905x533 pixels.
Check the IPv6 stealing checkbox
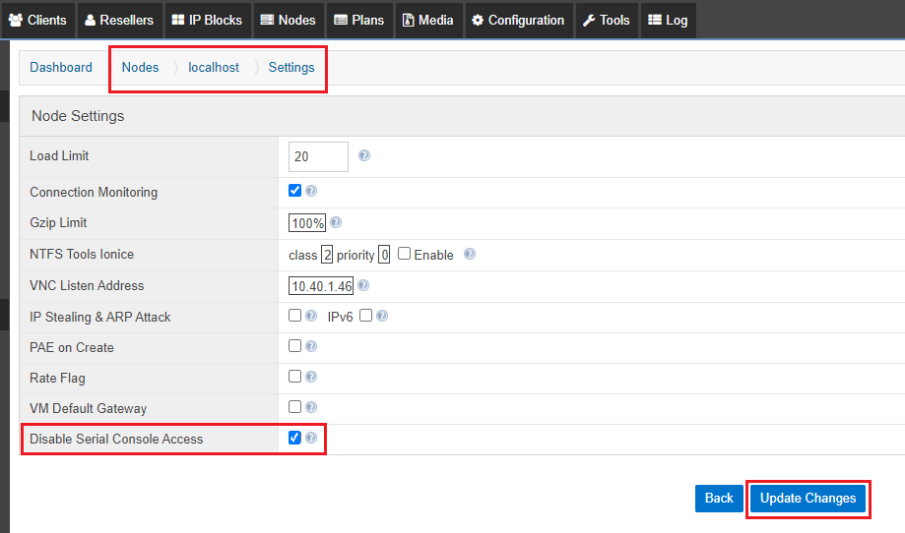(366, 316)
